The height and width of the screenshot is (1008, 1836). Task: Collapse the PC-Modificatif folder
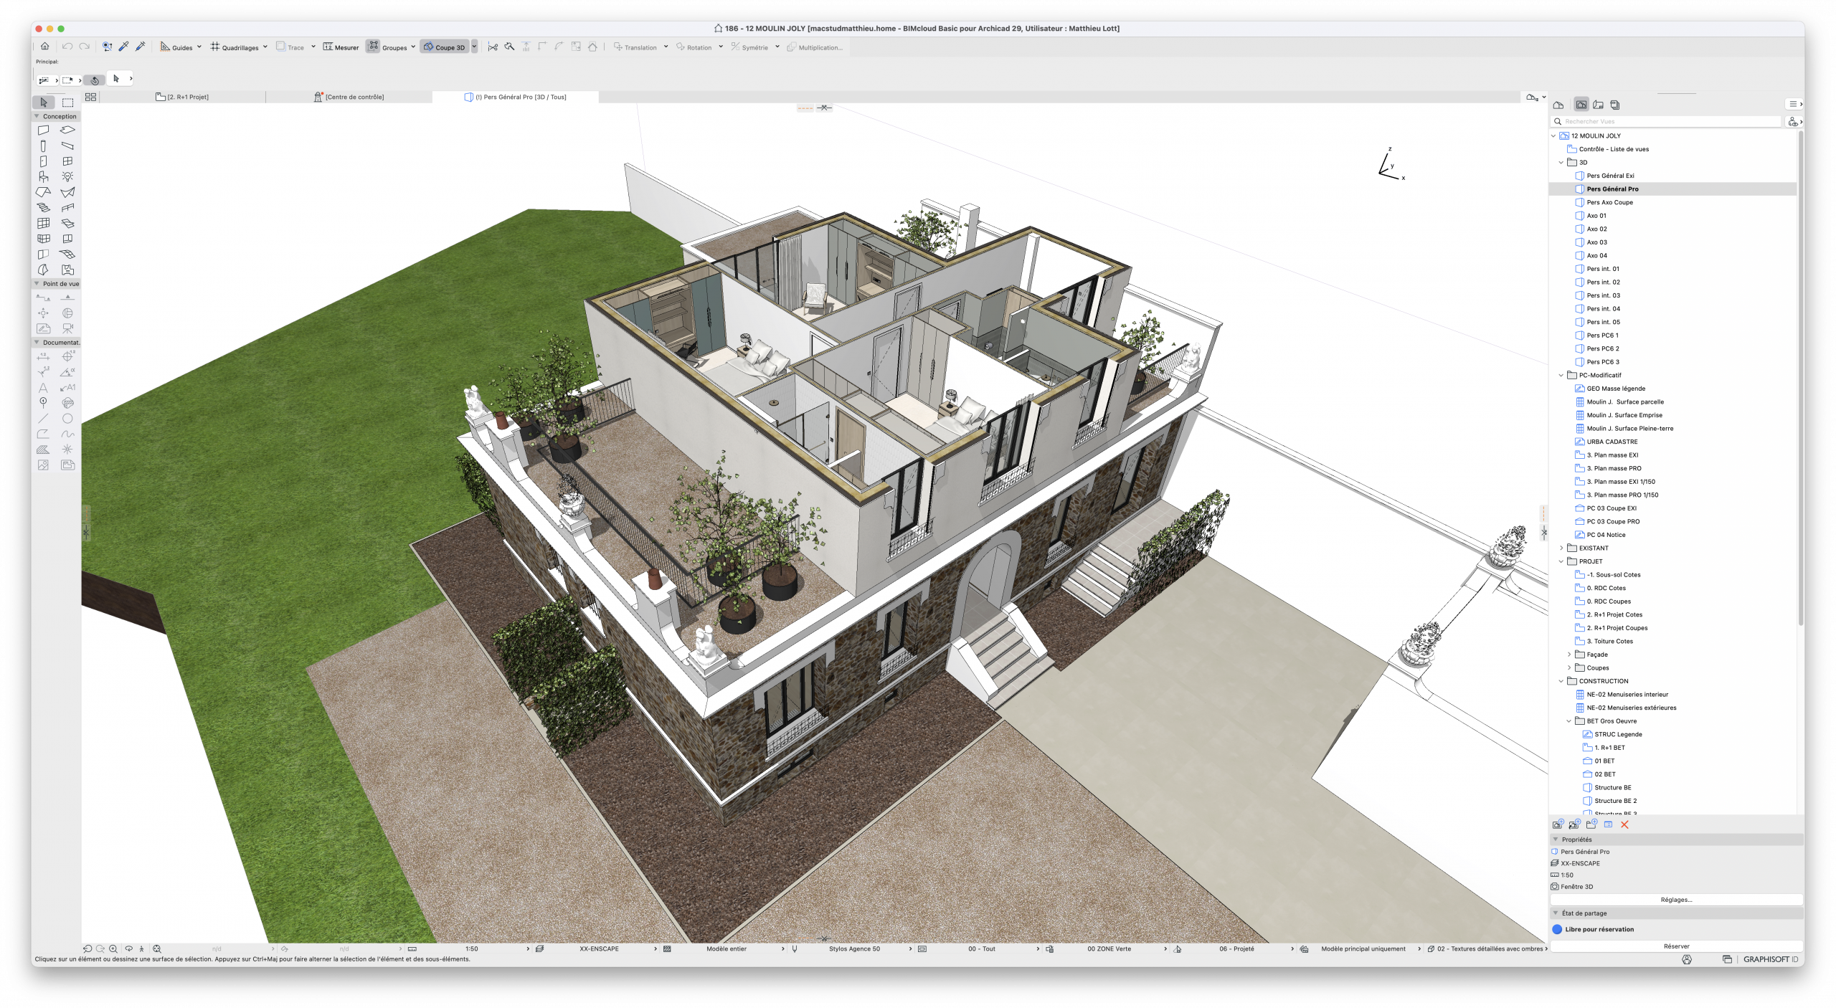point(1561,375)
